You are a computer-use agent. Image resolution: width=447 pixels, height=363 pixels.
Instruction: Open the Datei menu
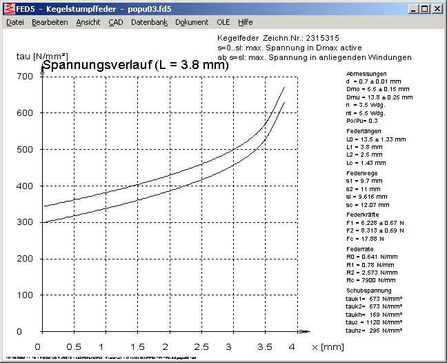15,22
